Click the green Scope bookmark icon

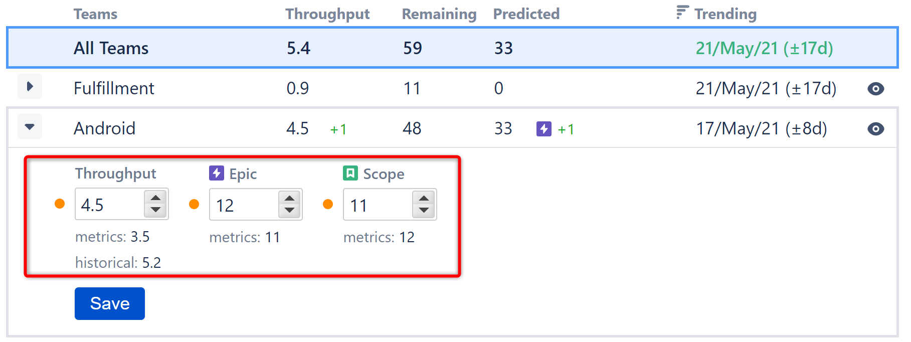click(349, 174)
